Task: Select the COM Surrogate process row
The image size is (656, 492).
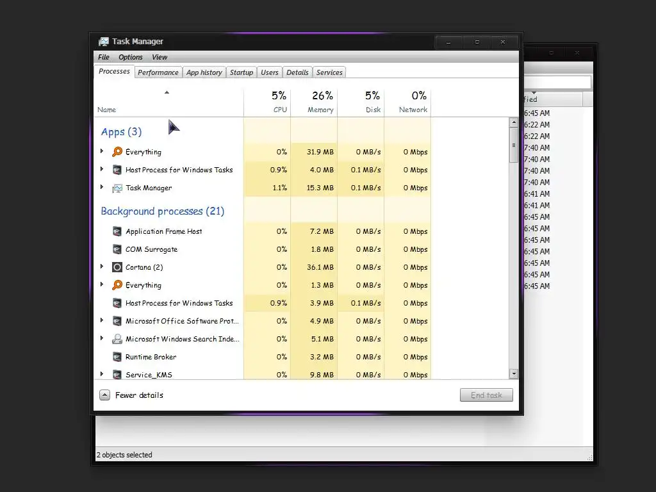Action: tap(262, 249)
